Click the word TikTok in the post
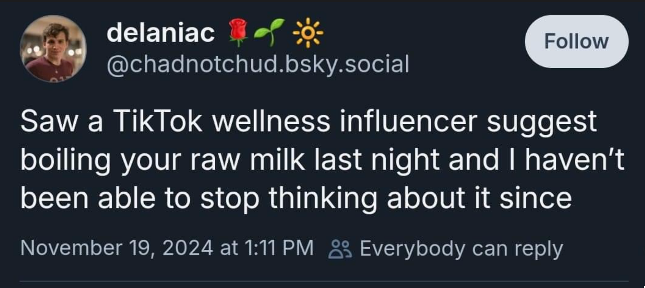Viewport: 645px width, 288px height. pyautogui.click(x=158, y=121)
